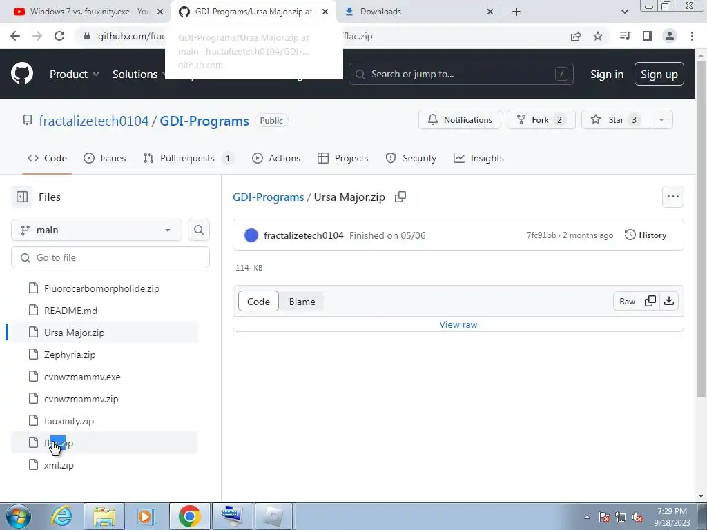Screen dimensions: 707x530
Task: Click the Go to file input
Action: pos(110,257)
